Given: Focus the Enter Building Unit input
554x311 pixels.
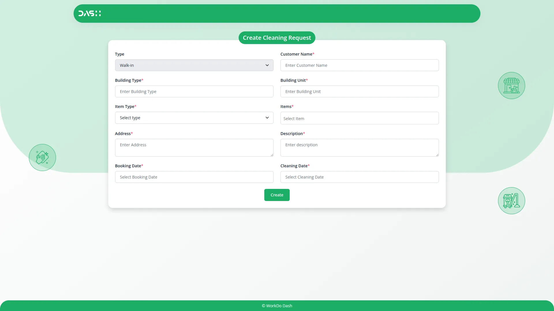Looking at the screenshot, I should 359,92.
